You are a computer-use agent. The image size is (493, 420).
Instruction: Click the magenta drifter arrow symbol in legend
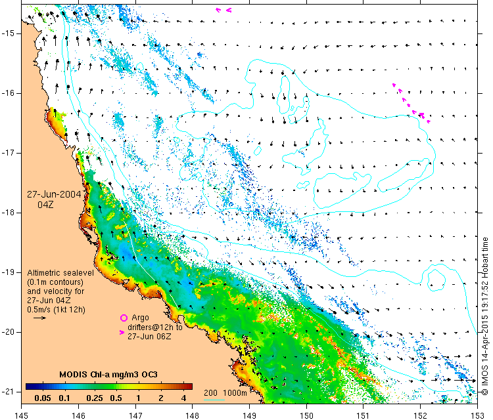tap(122, 332)
